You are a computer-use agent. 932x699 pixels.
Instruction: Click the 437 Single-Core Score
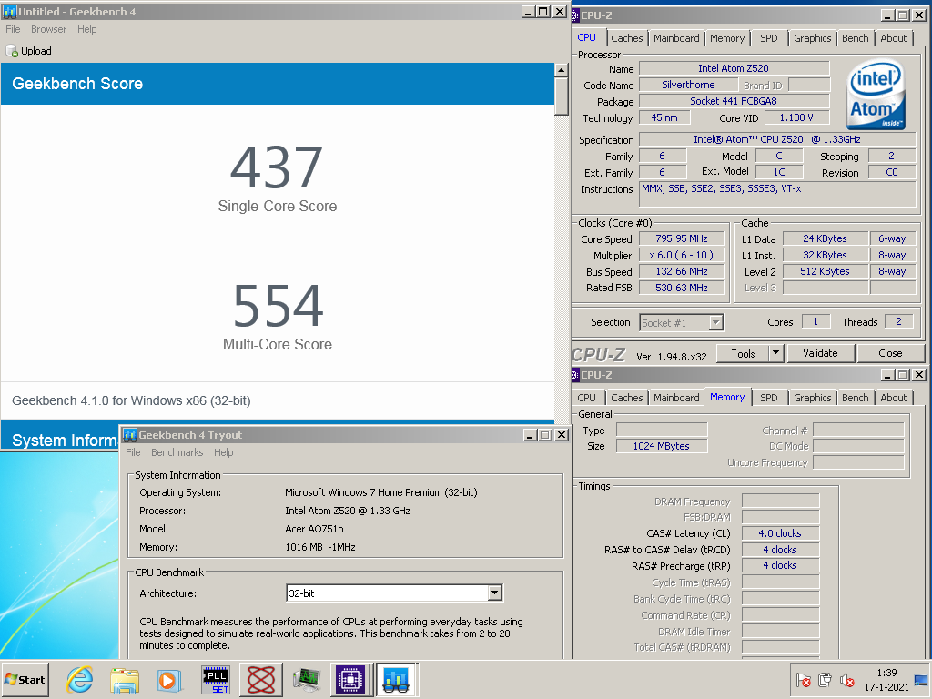coord(277,167)
